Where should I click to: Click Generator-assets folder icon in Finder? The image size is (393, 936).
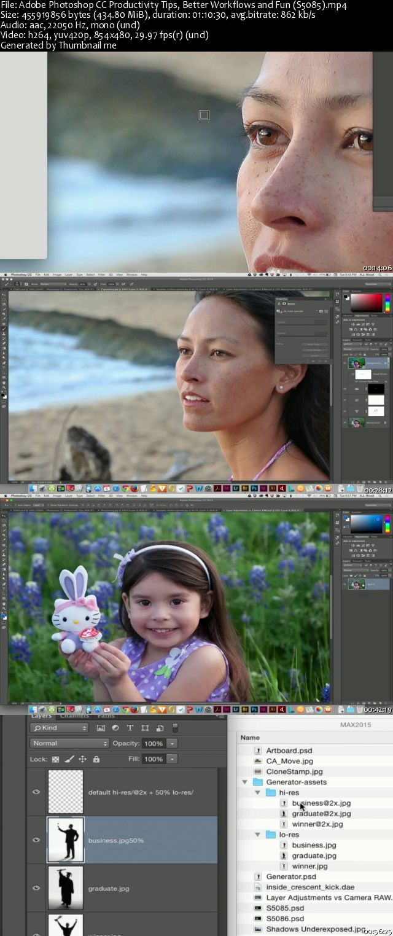point(259,782)
